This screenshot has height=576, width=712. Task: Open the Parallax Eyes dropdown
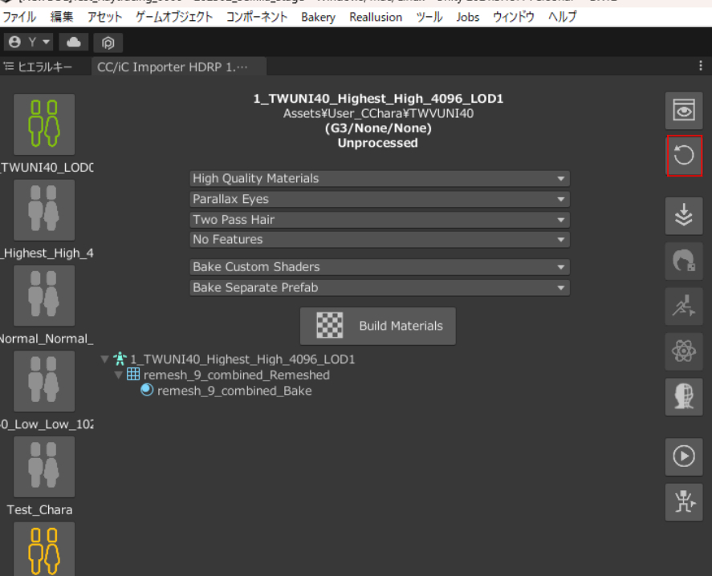click(379, 199)
